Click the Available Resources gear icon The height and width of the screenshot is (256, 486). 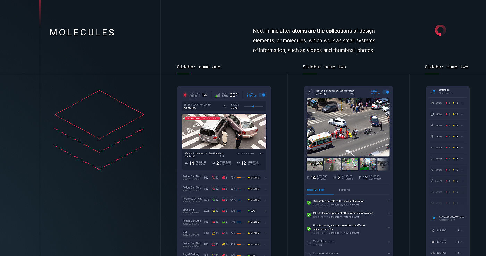pyautogui.click(x=434, y=218)
